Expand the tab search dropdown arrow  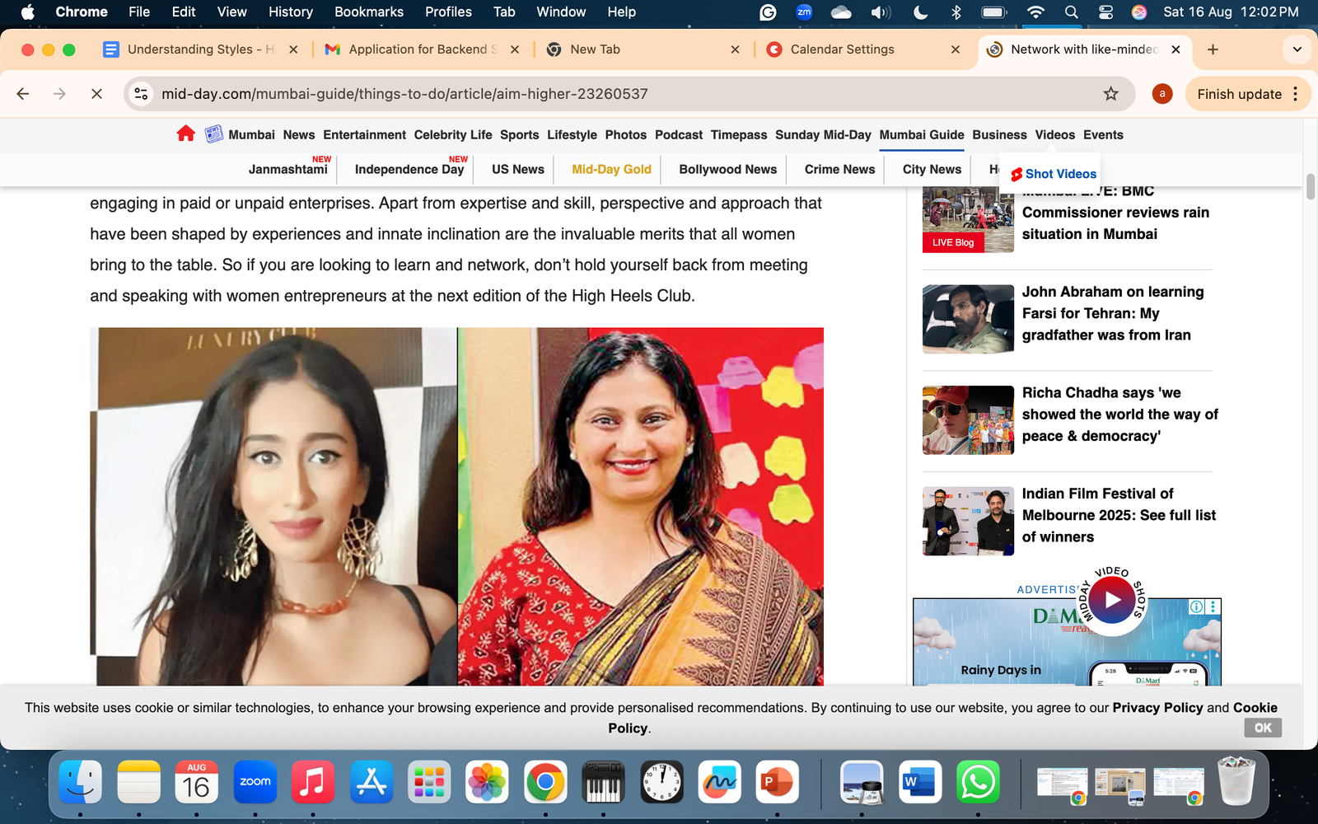(1297, 49)
